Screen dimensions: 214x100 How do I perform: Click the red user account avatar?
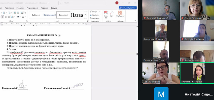(117, 3)
